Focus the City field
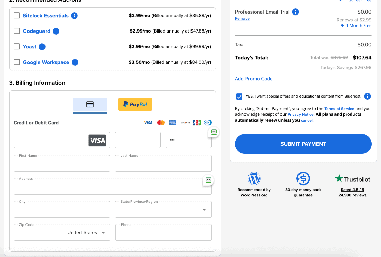Image resolution: width=381 pixels, height=257 pixels. 62,210
